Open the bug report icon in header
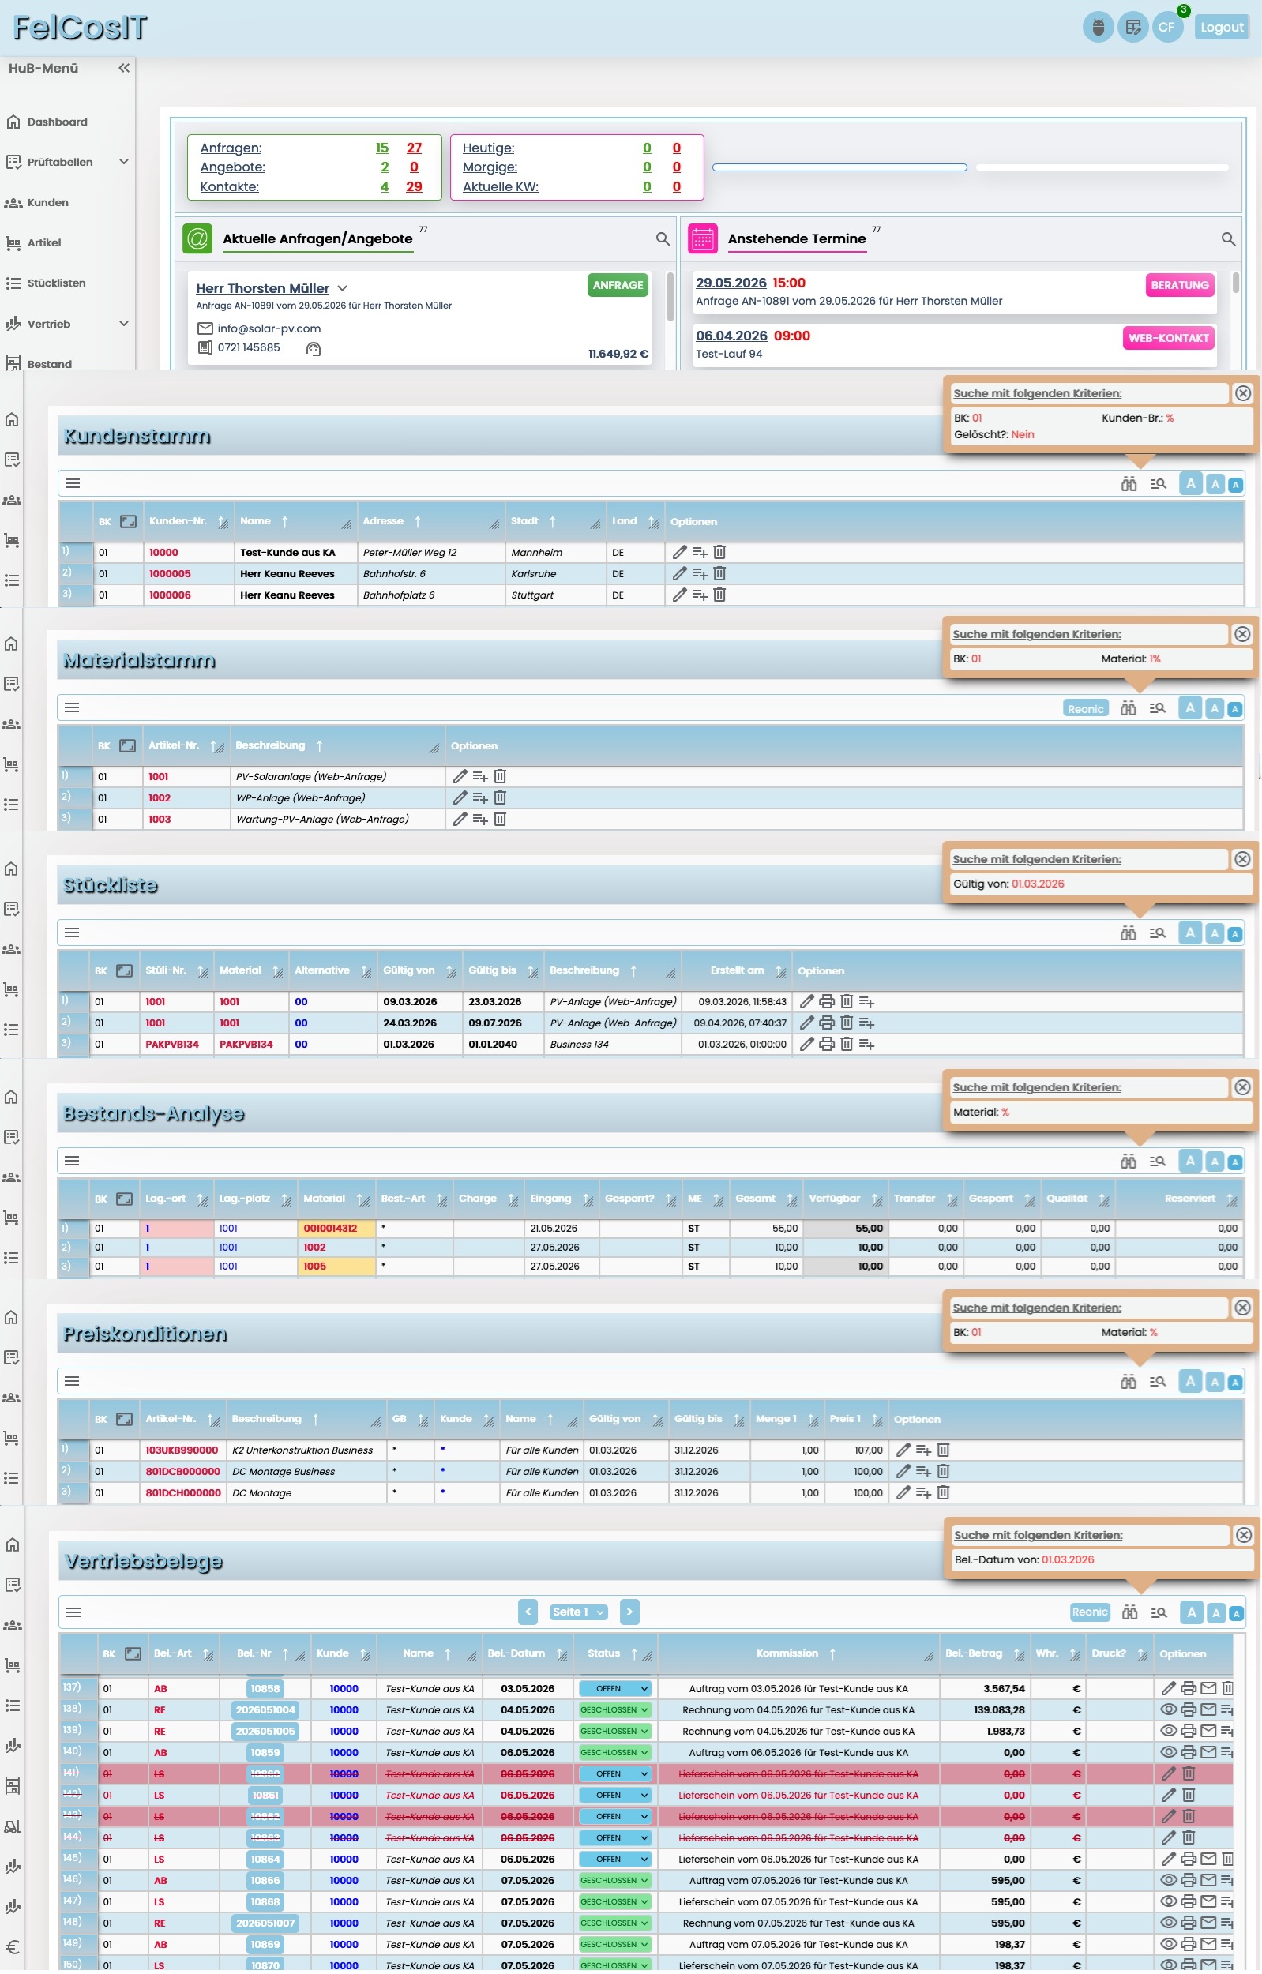Viewport: 1262px width, 1974px height. [1097, 27]
